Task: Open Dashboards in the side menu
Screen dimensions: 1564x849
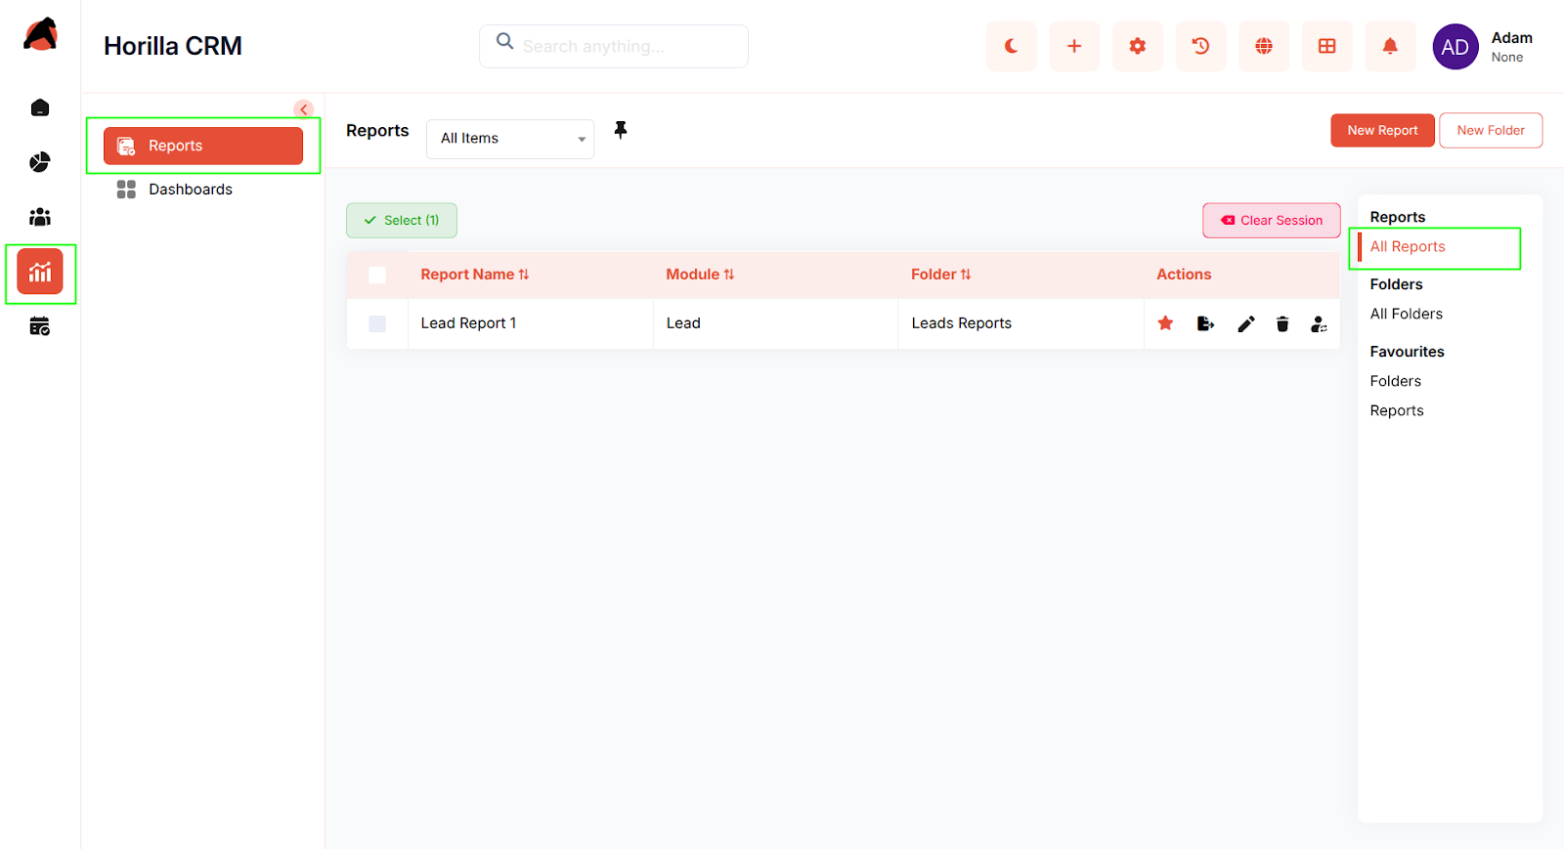Action: pos(190,190)
